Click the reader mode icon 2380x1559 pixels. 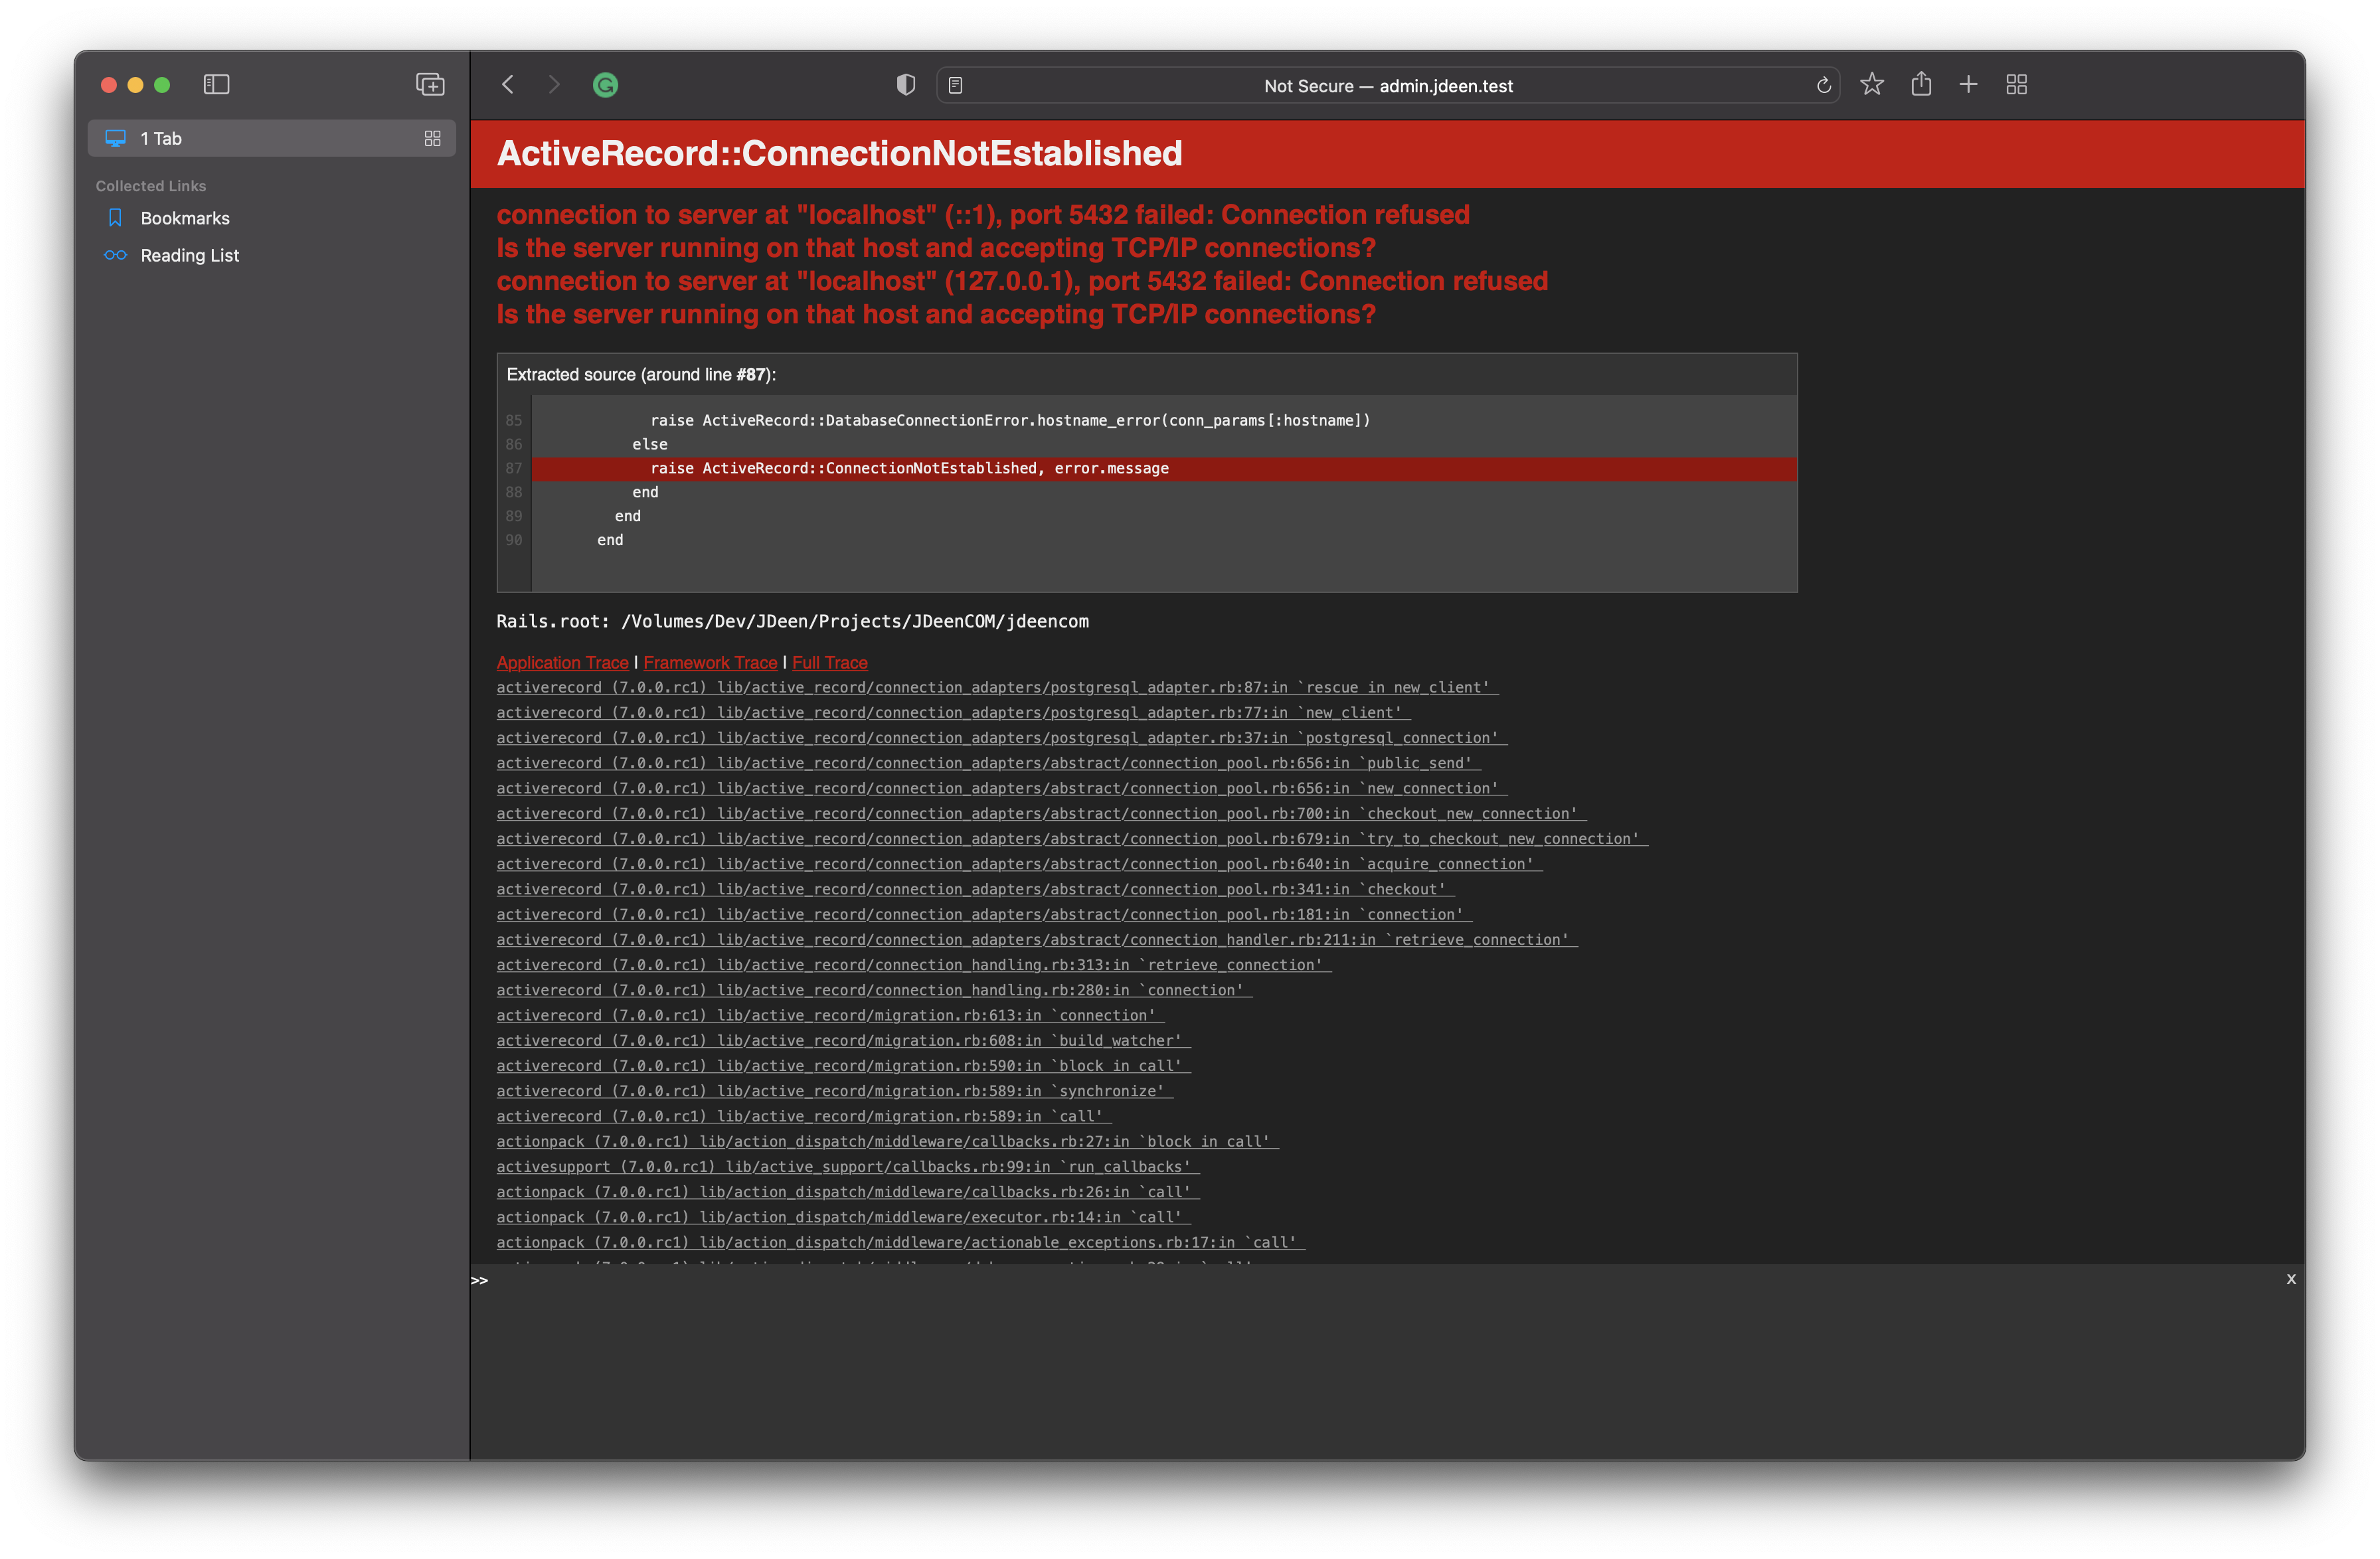point(955,85)
